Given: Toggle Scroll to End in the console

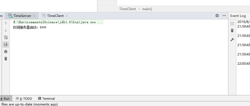Looking at the screenshot, I should [6, 44].
